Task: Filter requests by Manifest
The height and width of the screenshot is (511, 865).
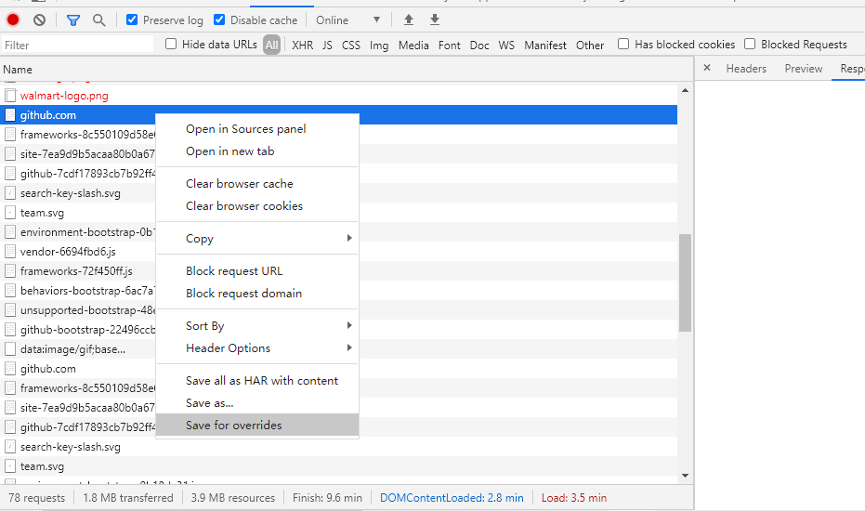Action: [x=545, y=46]
